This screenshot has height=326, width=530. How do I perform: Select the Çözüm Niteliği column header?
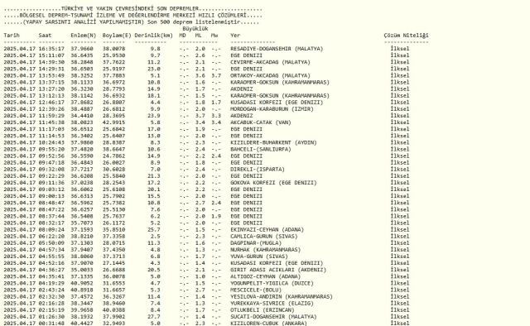[406, 35]
